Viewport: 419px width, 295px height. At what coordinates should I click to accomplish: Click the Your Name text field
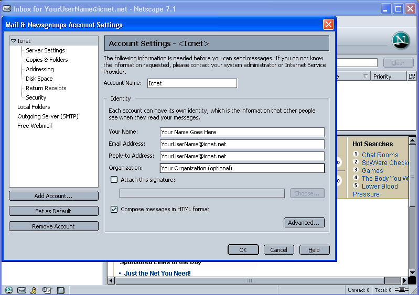[242, 132]
